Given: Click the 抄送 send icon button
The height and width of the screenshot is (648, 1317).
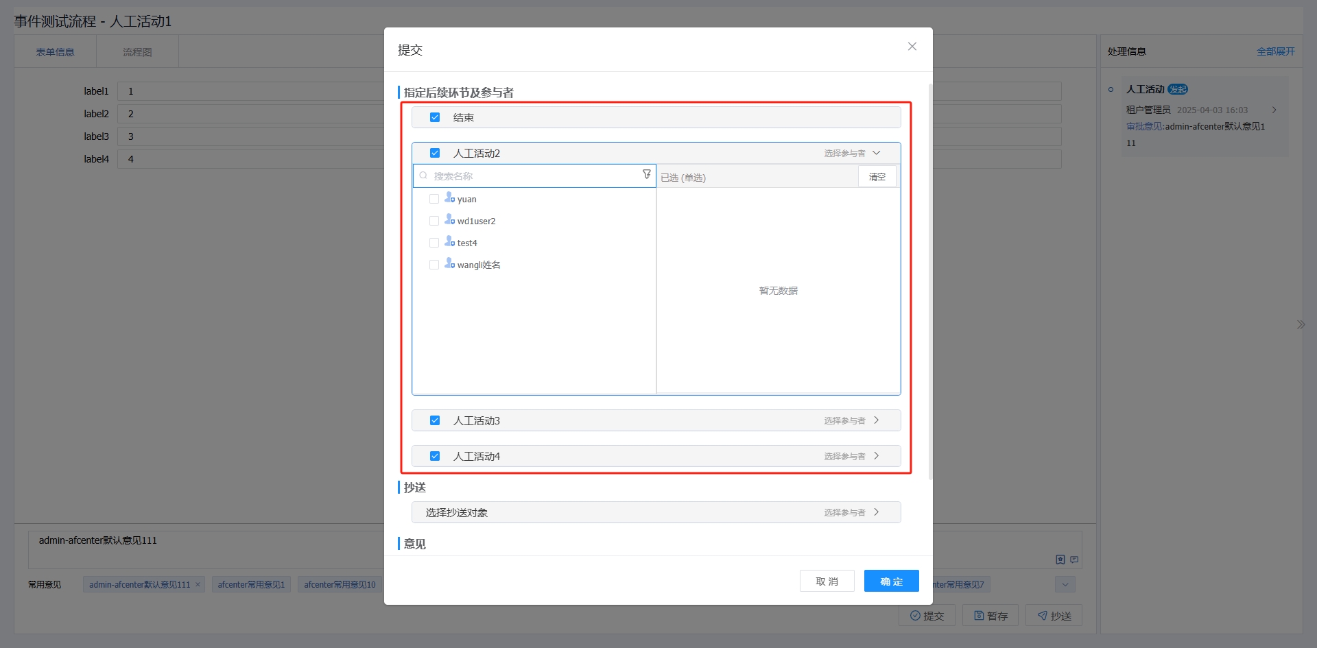Looking at the screenshot, I should [1041, 615].
